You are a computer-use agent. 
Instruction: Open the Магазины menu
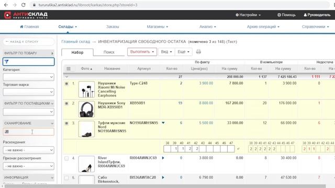158,27
